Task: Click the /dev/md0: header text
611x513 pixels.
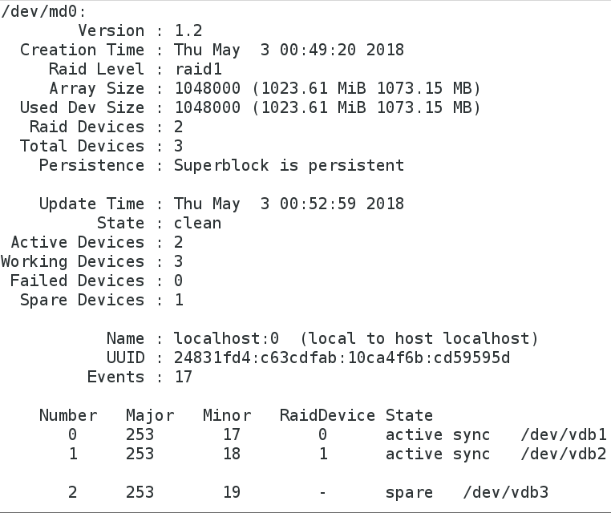Action: pos(43,12)
